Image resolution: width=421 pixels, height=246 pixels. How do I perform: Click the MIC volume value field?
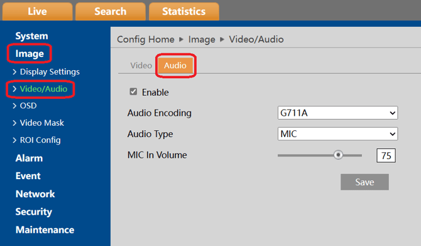coord(386,156)
